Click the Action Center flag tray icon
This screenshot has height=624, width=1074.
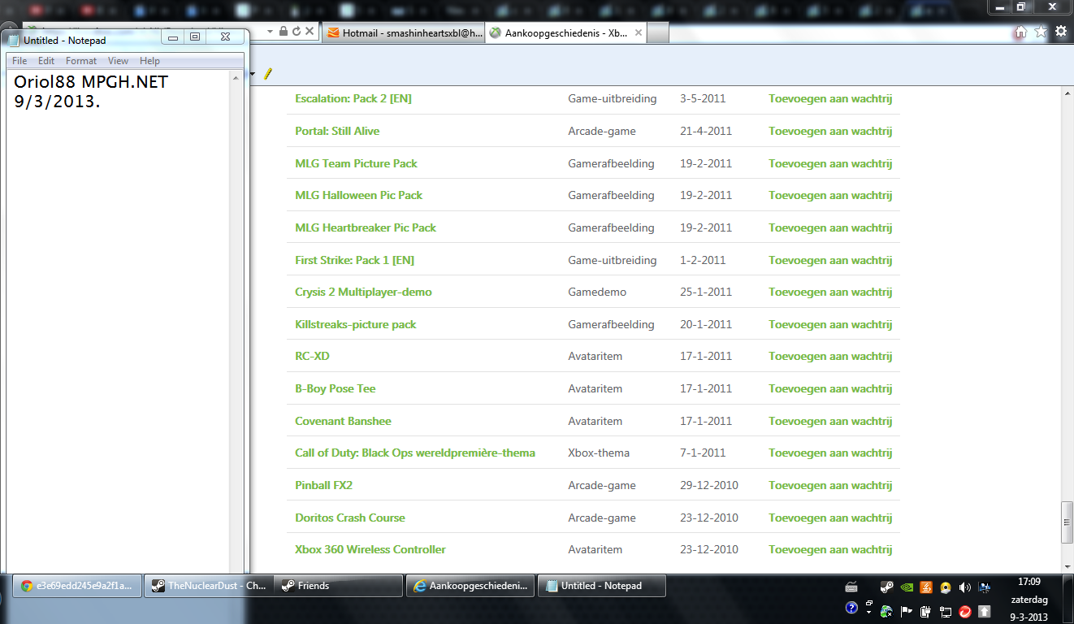point(906,610)
